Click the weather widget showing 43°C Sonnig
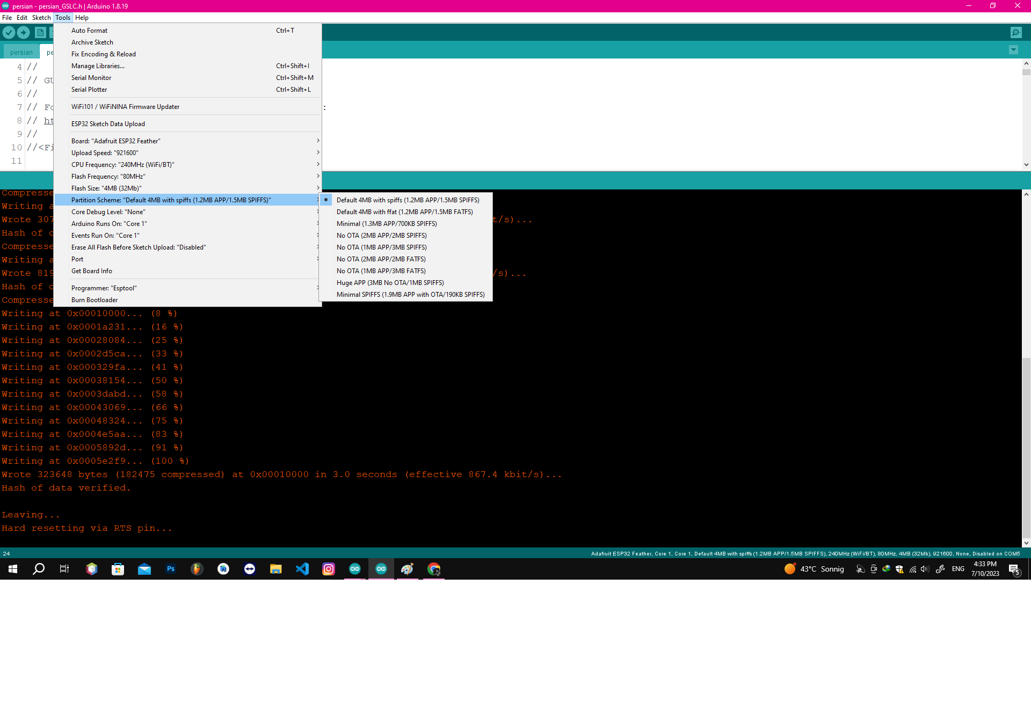The image size is (1031, 702). point(814,569)
